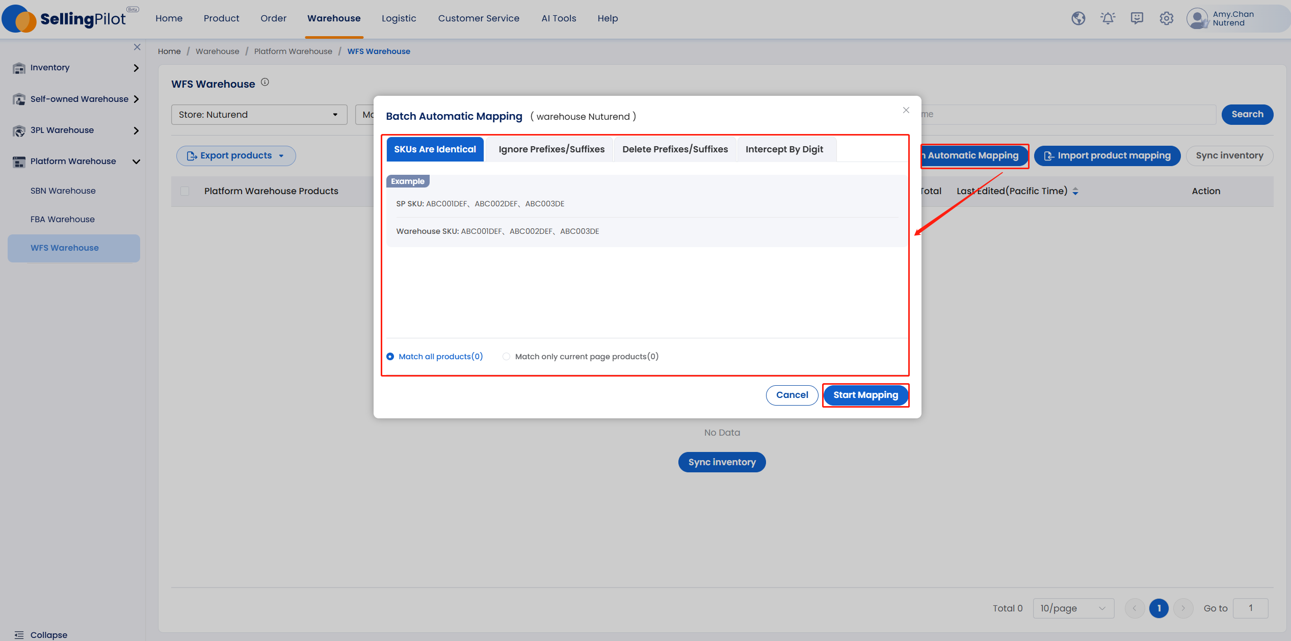Viewport: 1291px width, 641px height.
Task: Click Platform Warehouse breadcrumb link
Action: point(293,51)
